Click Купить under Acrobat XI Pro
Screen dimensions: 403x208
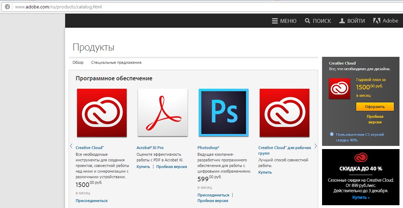pyautogui.click(x=143, y=167)
